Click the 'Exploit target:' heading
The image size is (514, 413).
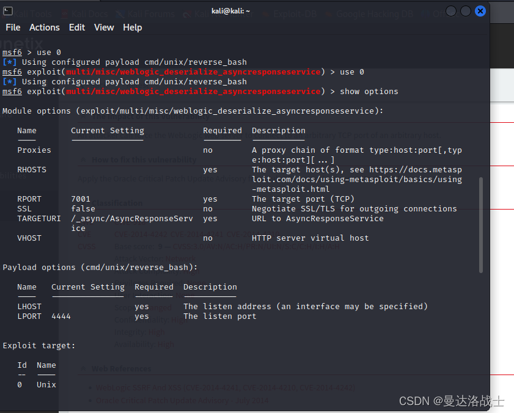(39, 346)
